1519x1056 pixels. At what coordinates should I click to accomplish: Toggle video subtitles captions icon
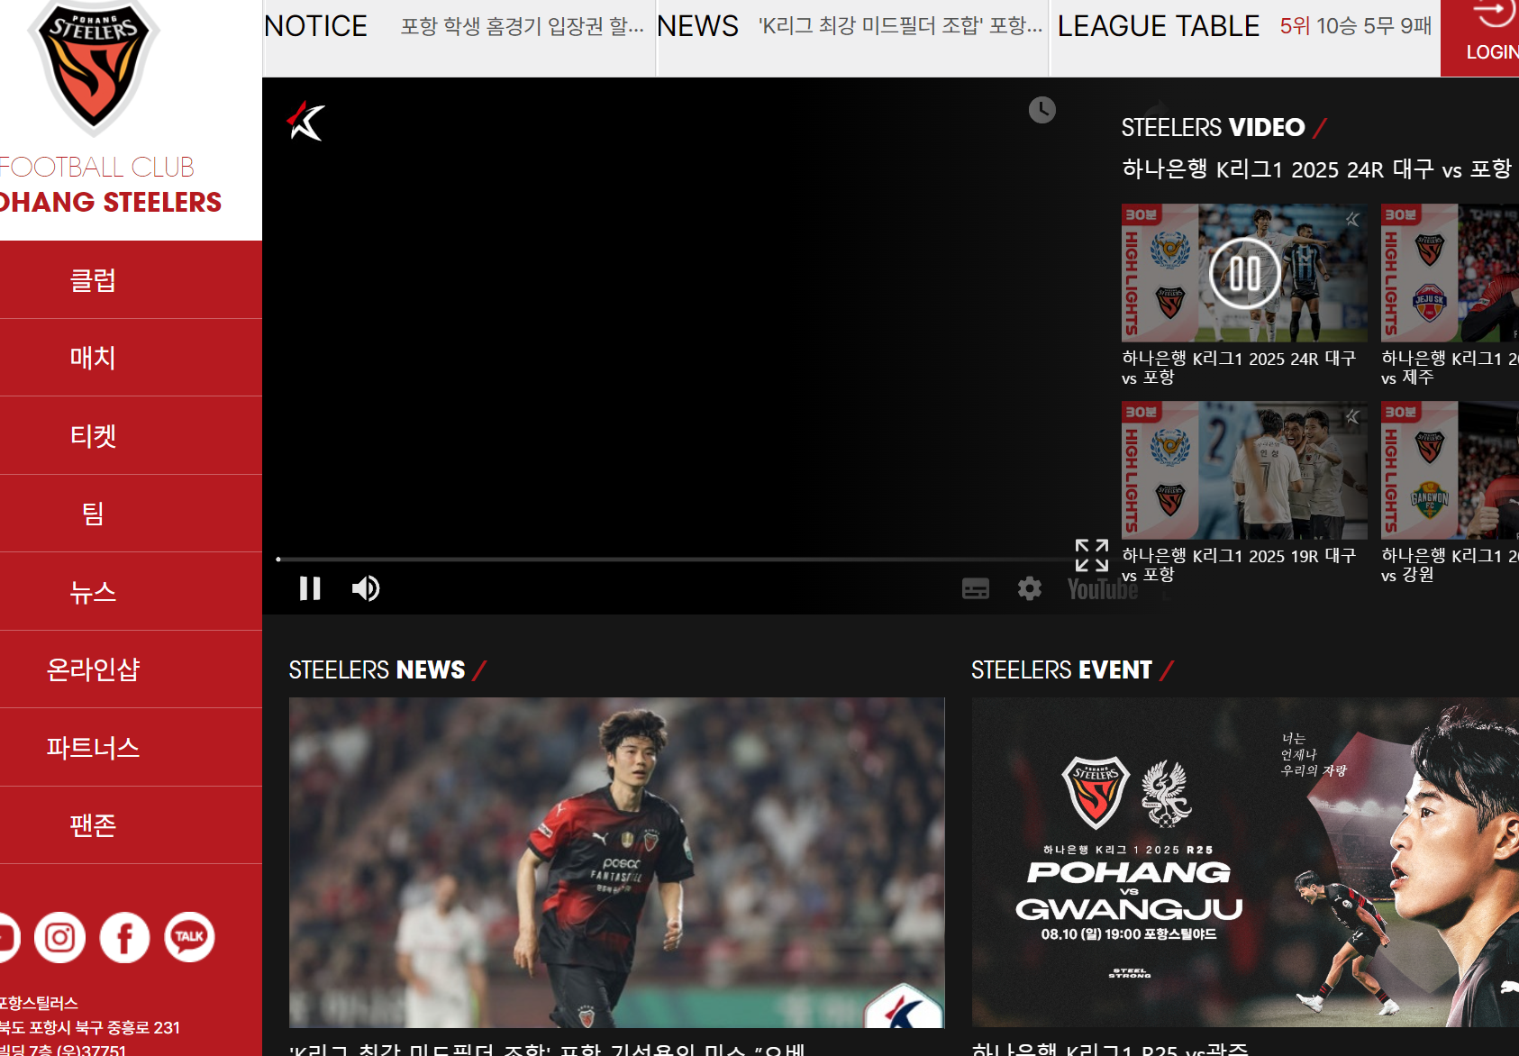coord(976,588)
